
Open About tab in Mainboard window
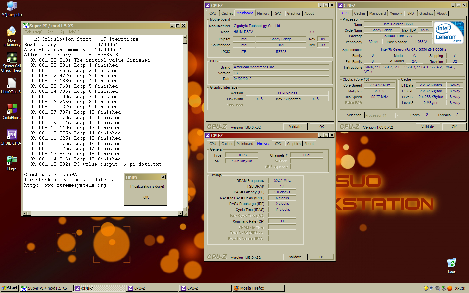click(309, 13)
